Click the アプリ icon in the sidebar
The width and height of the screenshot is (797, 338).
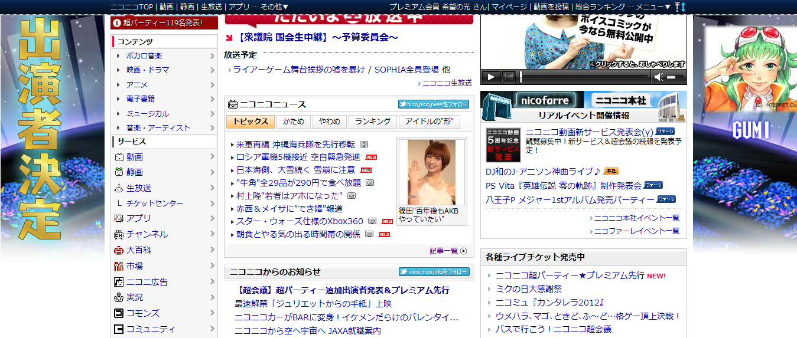(x=119, y=218)
